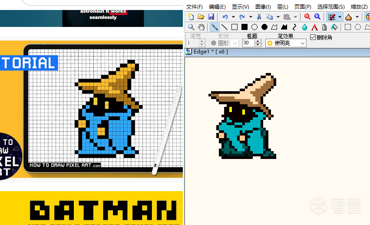Expand the redo history dropdown arrow
The height and width of the screenshot is (225, 370).
[251, 17]
